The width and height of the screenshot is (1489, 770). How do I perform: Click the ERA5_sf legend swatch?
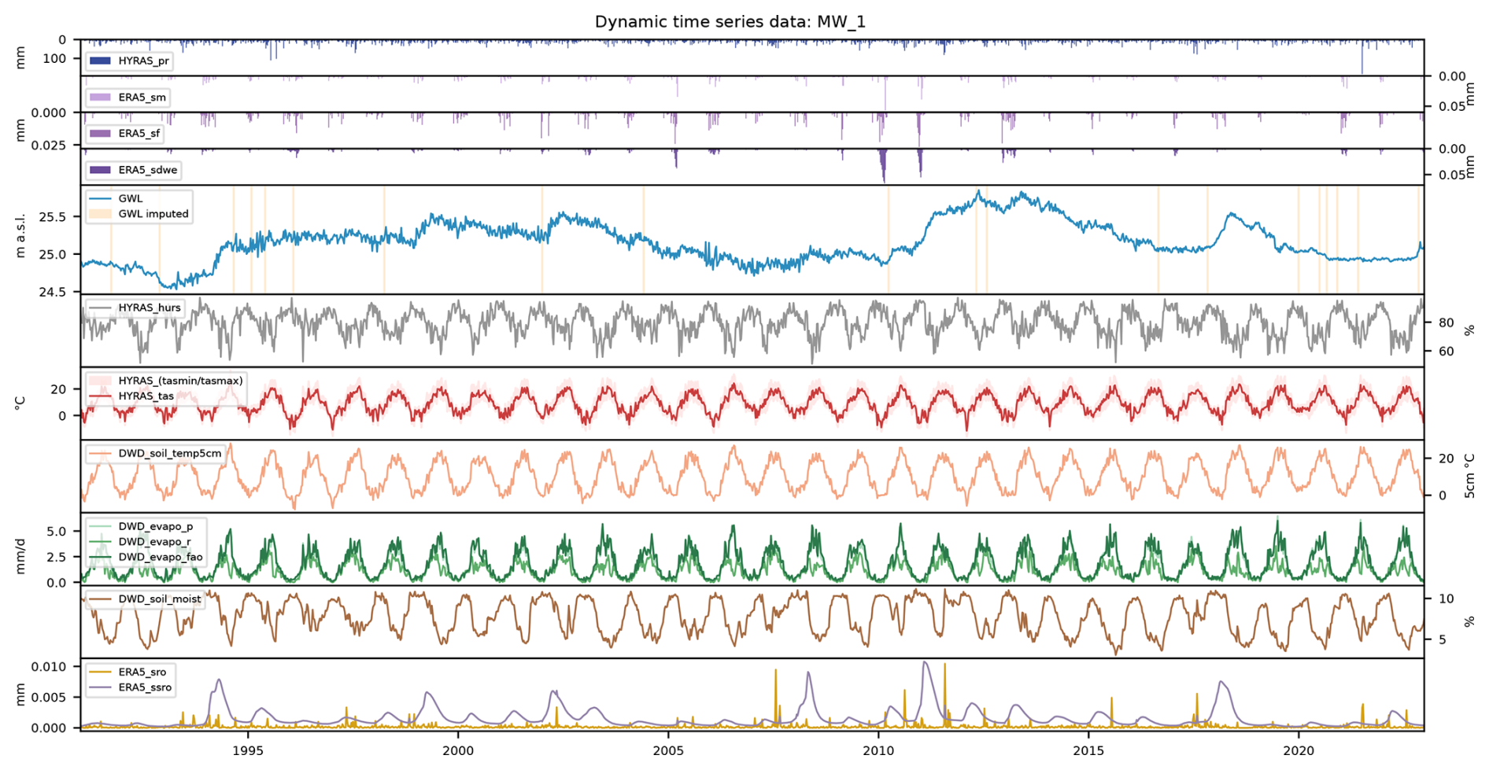[x=100, y=134]
